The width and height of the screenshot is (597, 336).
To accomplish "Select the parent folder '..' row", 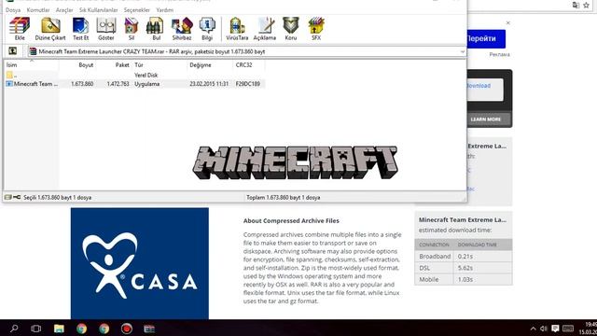I will point(134,75).
